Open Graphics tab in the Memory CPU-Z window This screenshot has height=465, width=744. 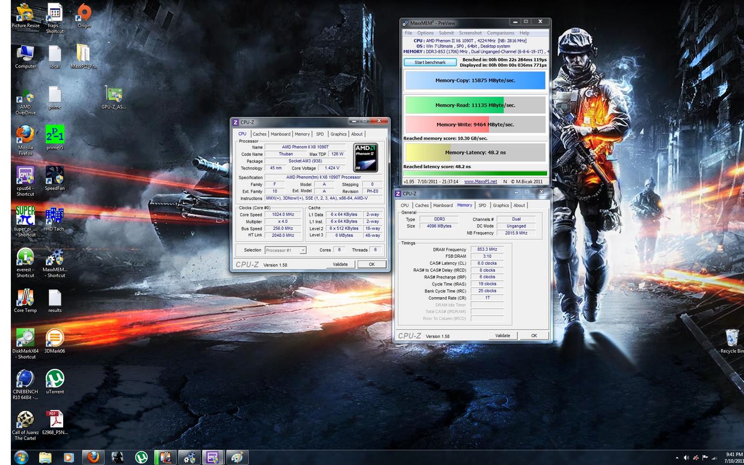501,206
